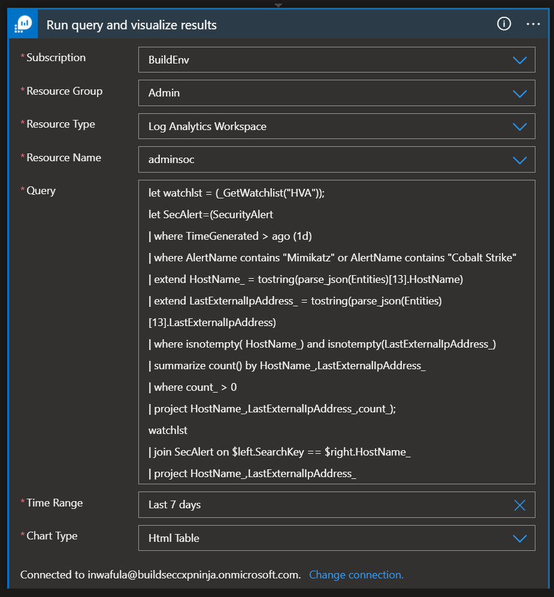Click the 'Run query and visualize results' title
The width and height of the screenshot is (554, 597).
click(131, 25)
